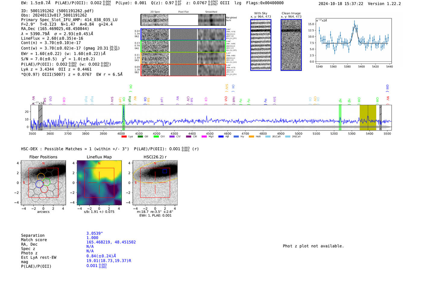The height and width of the screenshot is (287, 422).
Task: Click the Version 1.22.2 label
Action: point(384,4)
